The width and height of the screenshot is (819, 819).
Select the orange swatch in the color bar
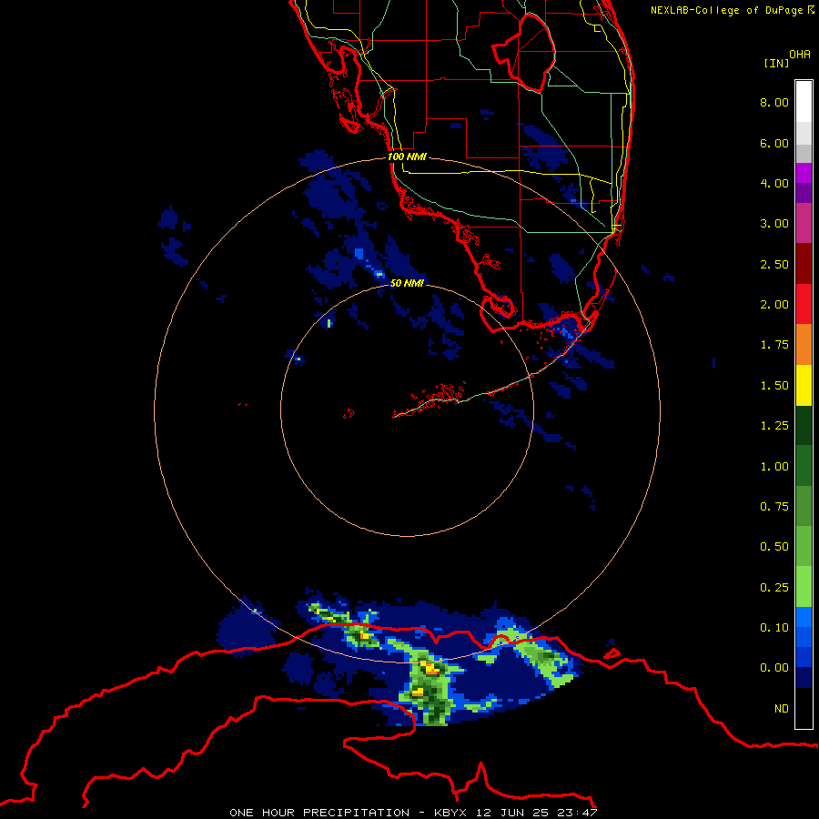(x=804, y=344)
